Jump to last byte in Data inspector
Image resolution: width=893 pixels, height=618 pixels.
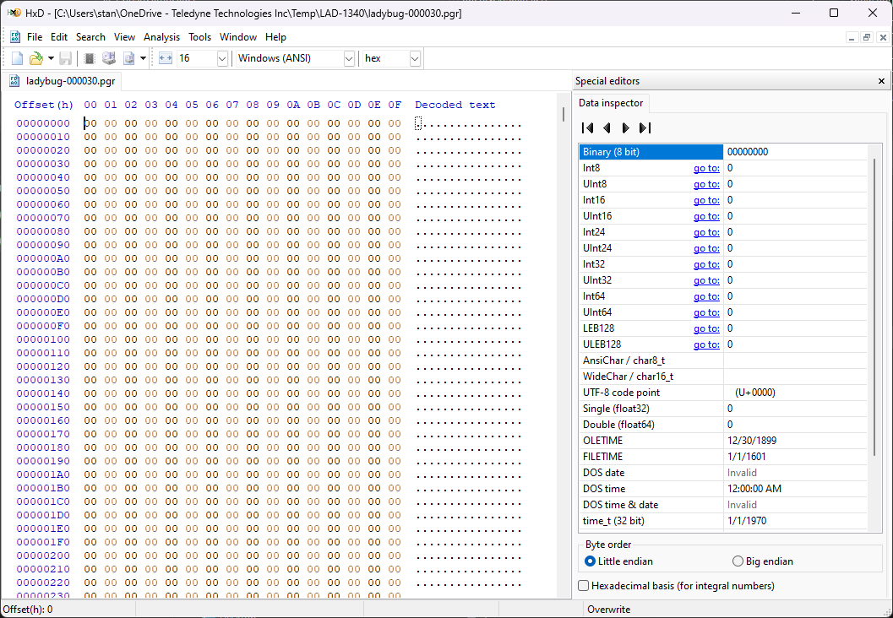645,128
